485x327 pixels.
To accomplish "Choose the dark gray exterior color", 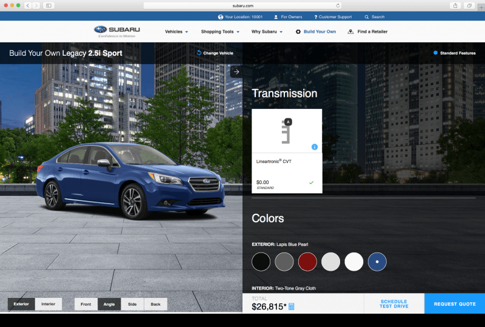I will pyautogui.click(x=284, y=262).
